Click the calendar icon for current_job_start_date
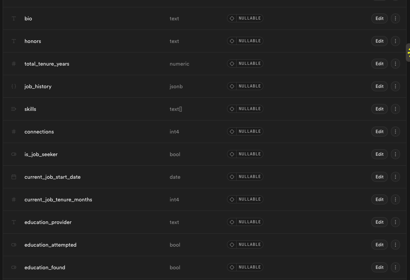The image size is (410, 280). 14,177
